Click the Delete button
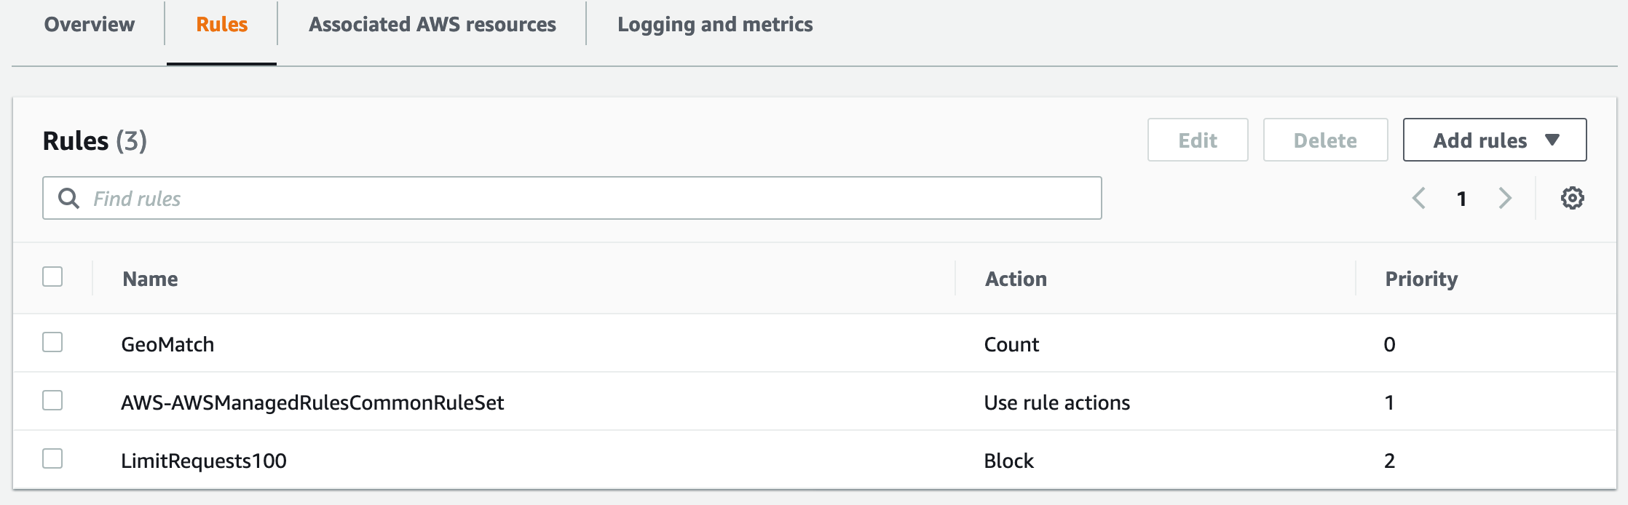The image size is (1628, 505). [x=1325, y=140]
